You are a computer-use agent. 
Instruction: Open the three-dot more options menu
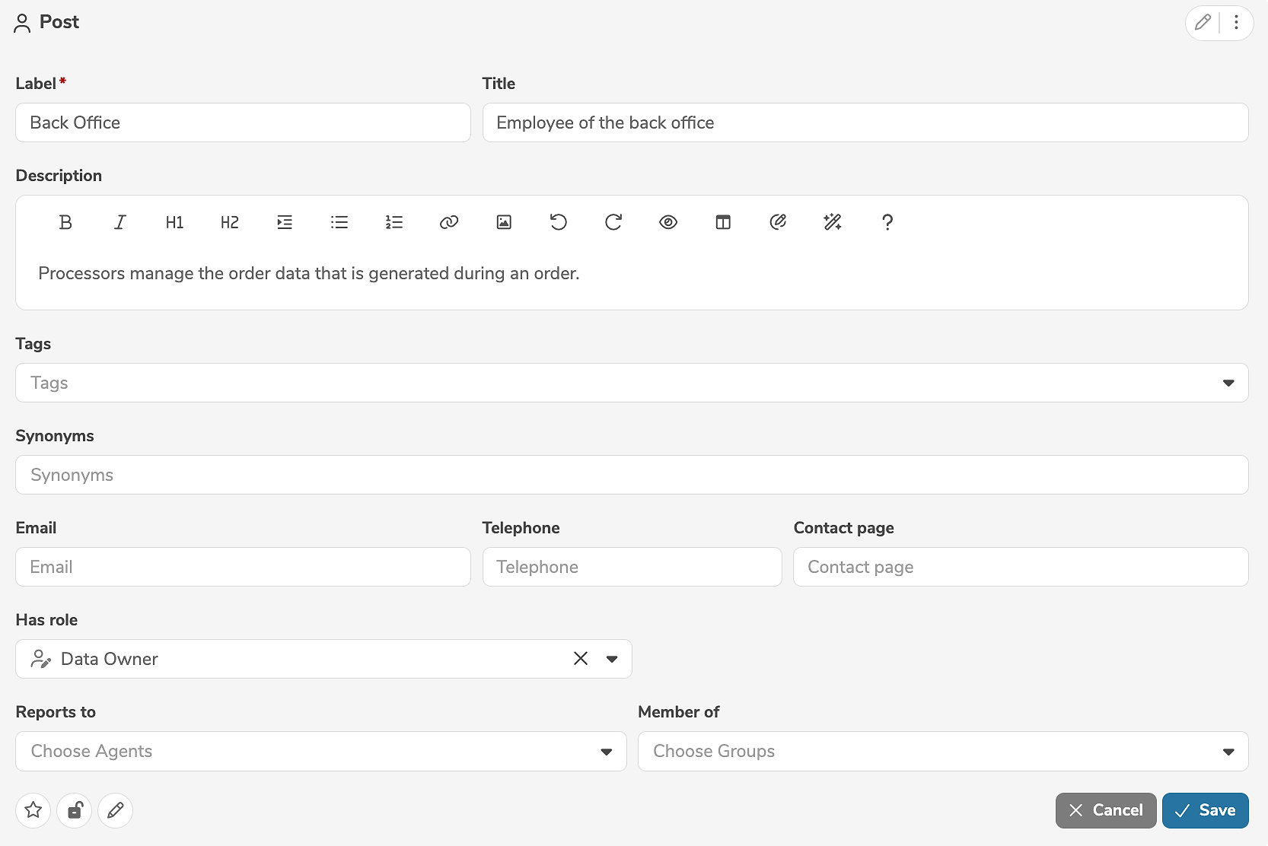(x=1237, y=23)
